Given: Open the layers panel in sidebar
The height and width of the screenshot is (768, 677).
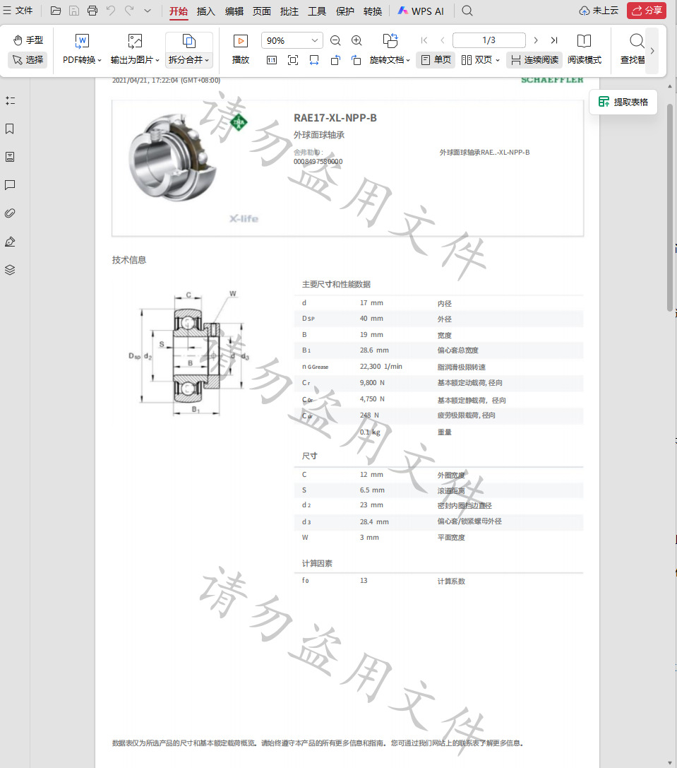Looking at the screenshot, I should click(x=10, y=270).
